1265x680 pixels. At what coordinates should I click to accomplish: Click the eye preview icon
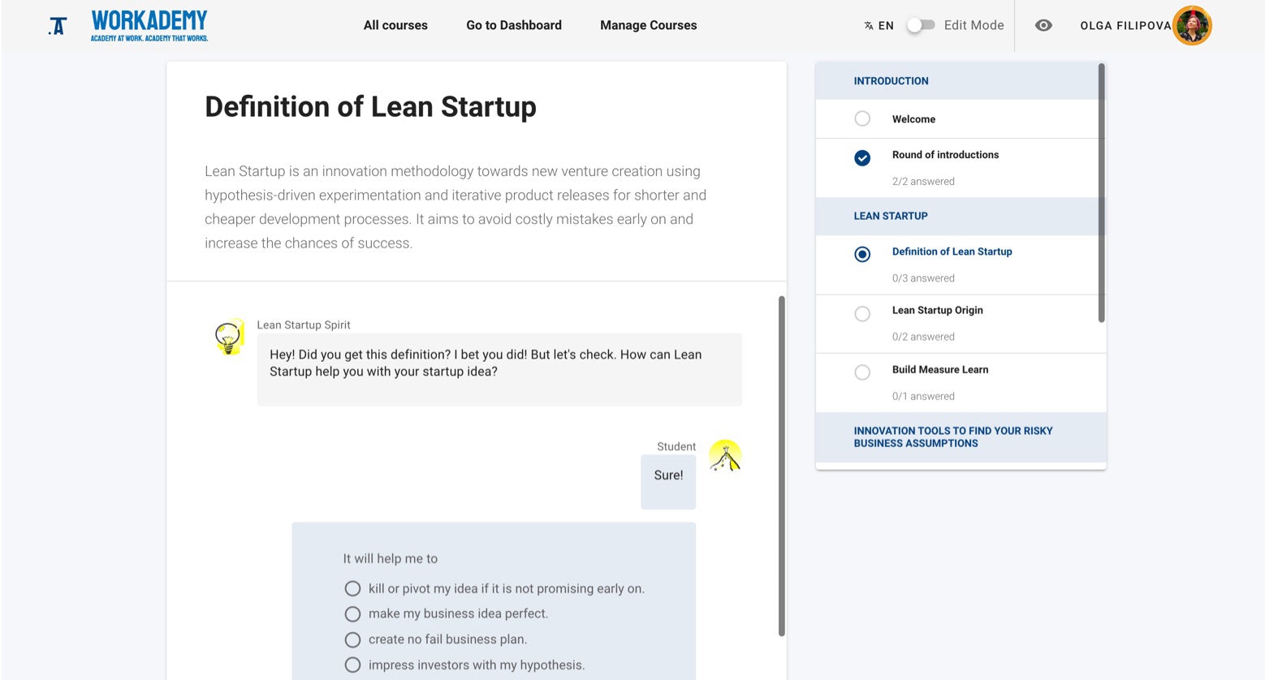click(x=1043, y=25)
